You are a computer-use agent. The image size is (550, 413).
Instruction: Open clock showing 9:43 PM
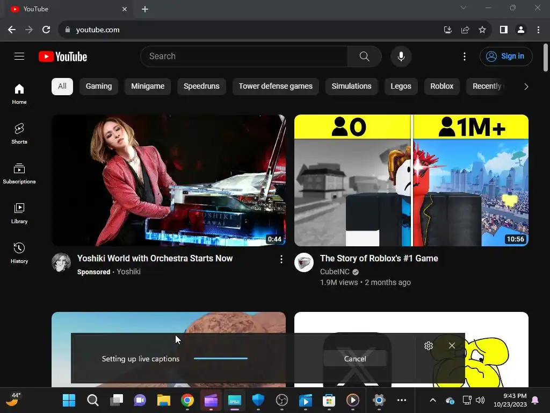click(x=510, y=400)
